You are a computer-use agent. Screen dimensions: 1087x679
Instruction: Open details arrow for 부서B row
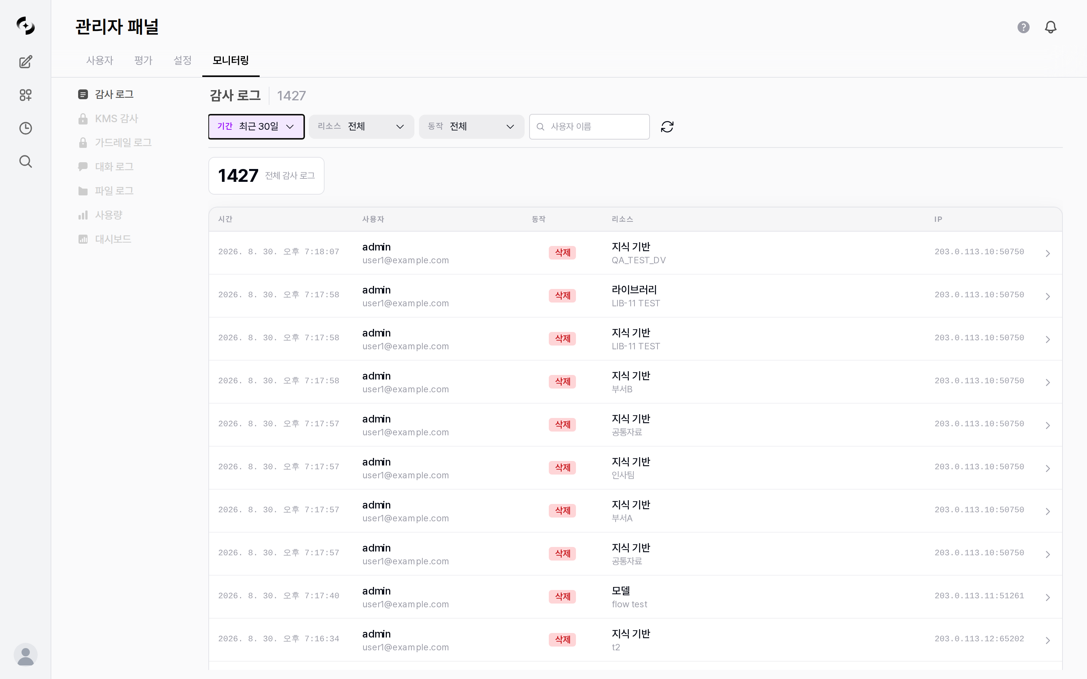(x=1047, y=382)
